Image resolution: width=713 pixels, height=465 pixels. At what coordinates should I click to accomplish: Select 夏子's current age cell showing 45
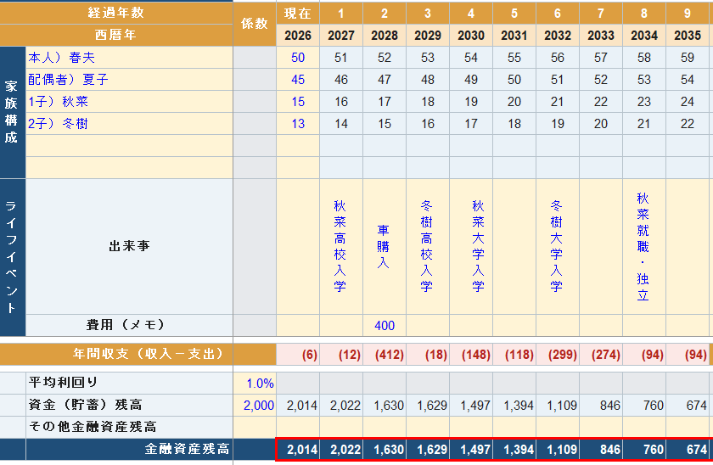[x=298, y=80]
